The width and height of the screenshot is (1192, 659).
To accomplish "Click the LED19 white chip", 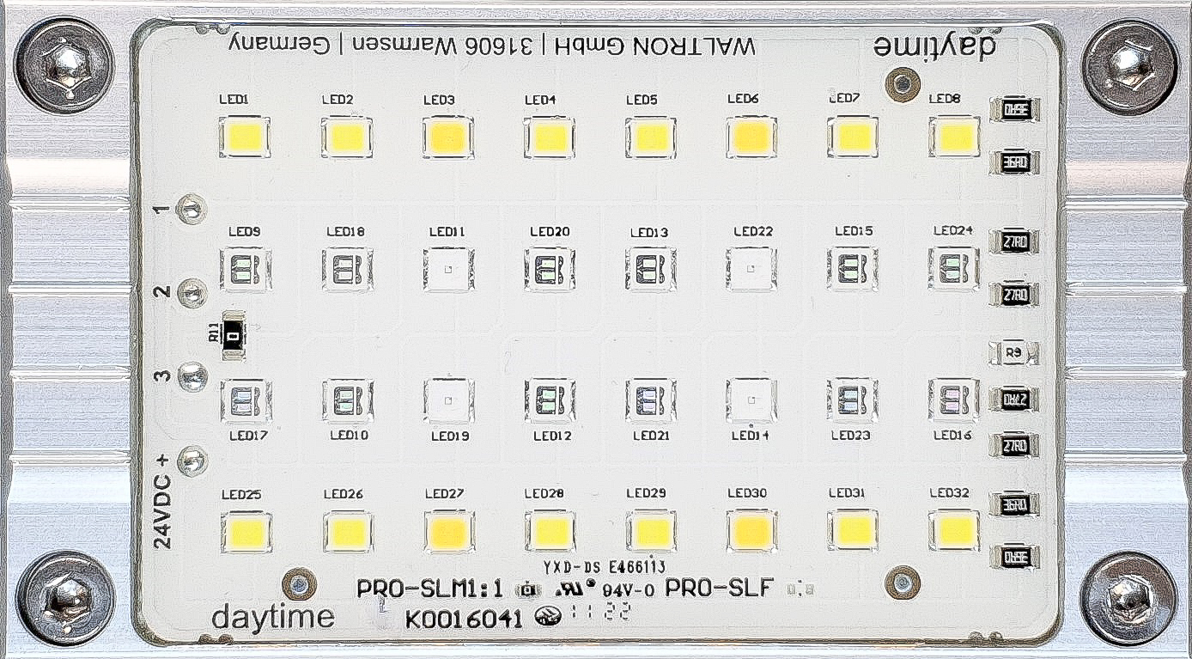I will pos(448,400).
